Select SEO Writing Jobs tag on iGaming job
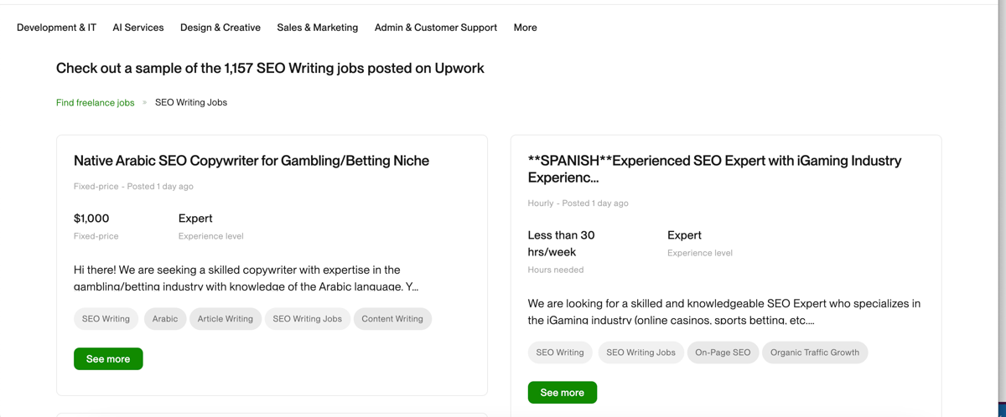This screenshot has height=417, width=1006. point(641,353)
